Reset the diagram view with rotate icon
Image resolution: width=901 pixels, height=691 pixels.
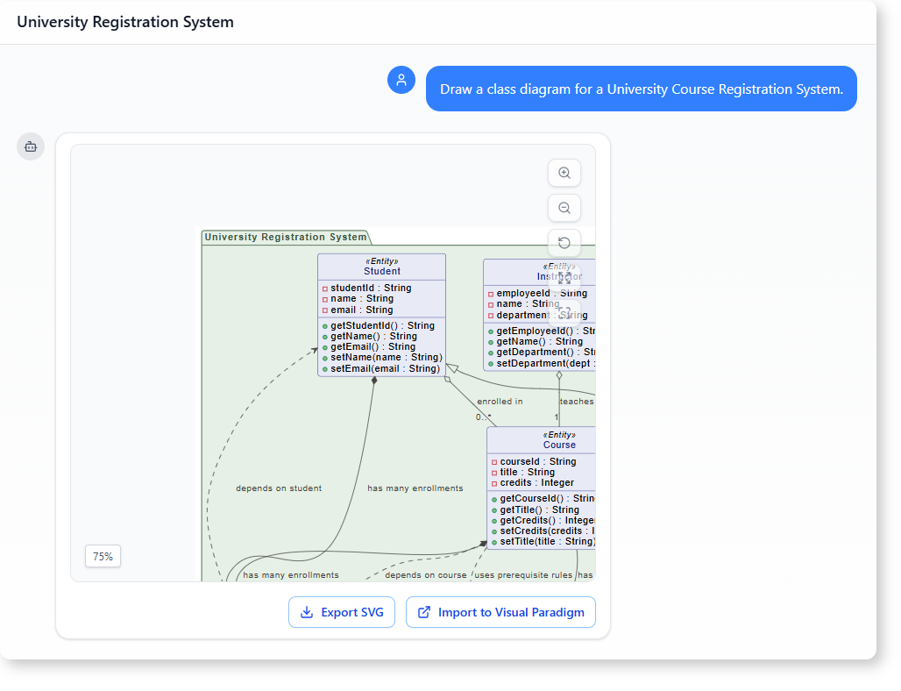point(564,243)
